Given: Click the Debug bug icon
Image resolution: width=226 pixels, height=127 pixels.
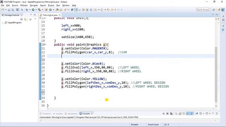Looking at the screenshot, I should point(27,10).
